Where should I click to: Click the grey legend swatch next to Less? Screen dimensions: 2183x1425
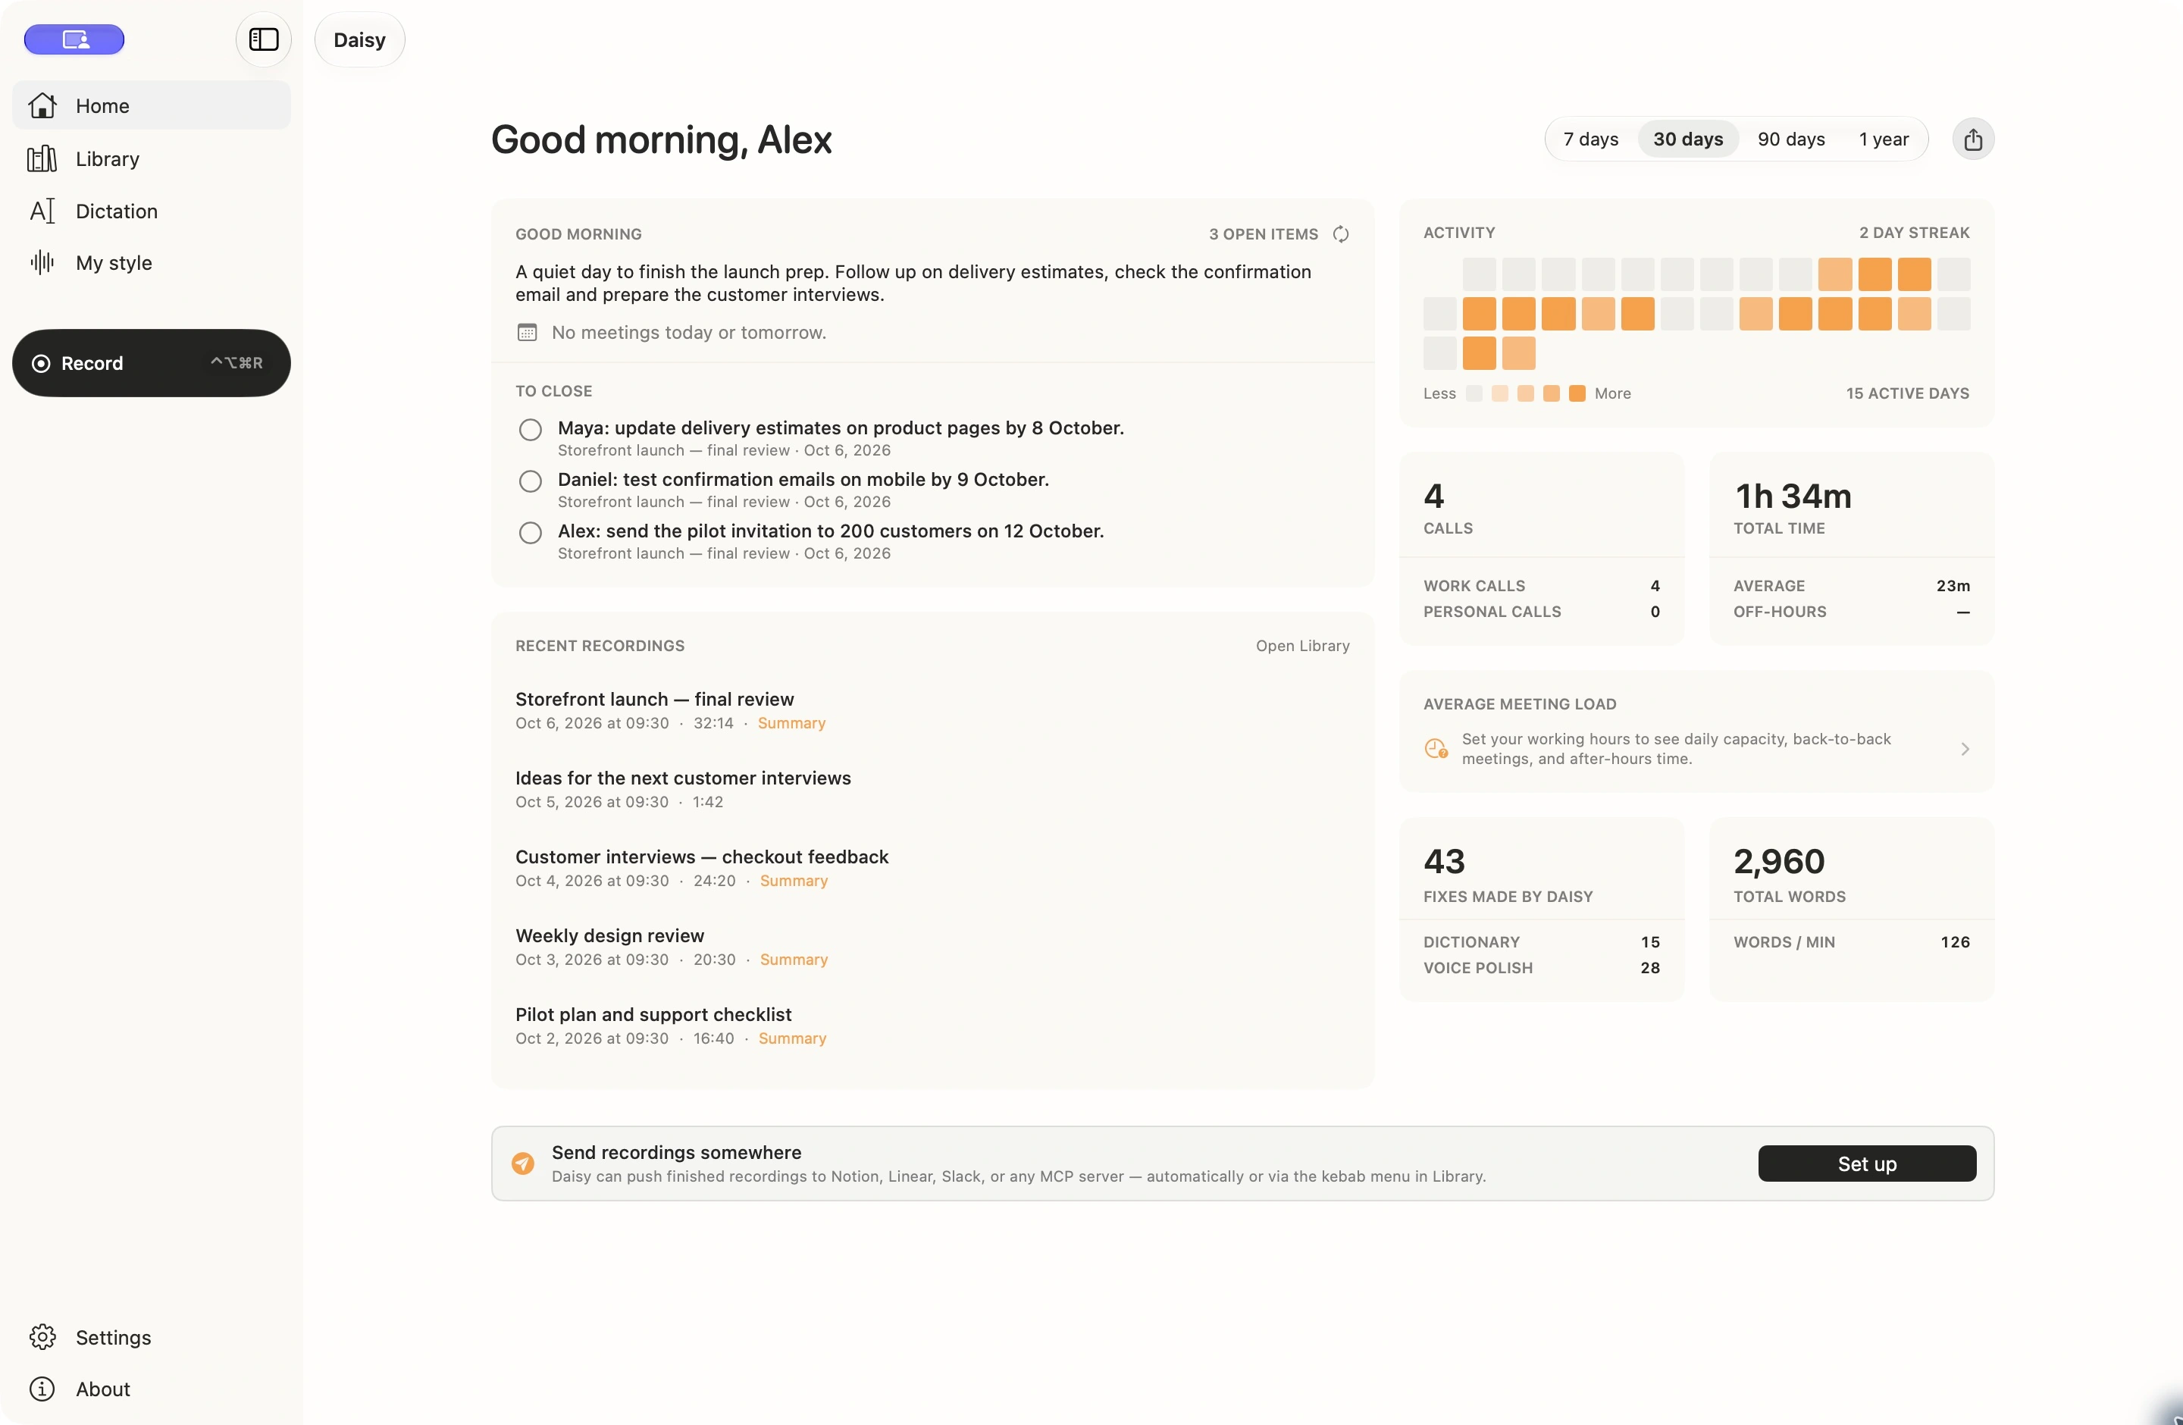(x=1474, y=393)
